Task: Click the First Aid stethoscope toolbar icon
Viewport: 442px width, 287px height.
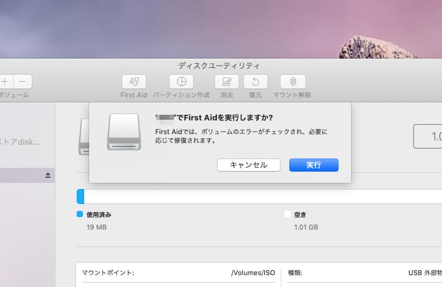Action: pos(133,82)
